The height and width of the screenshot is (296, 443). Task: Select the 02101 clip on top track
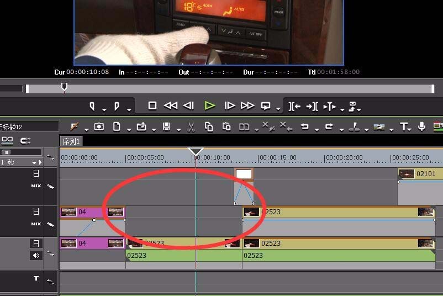point(420,173)
